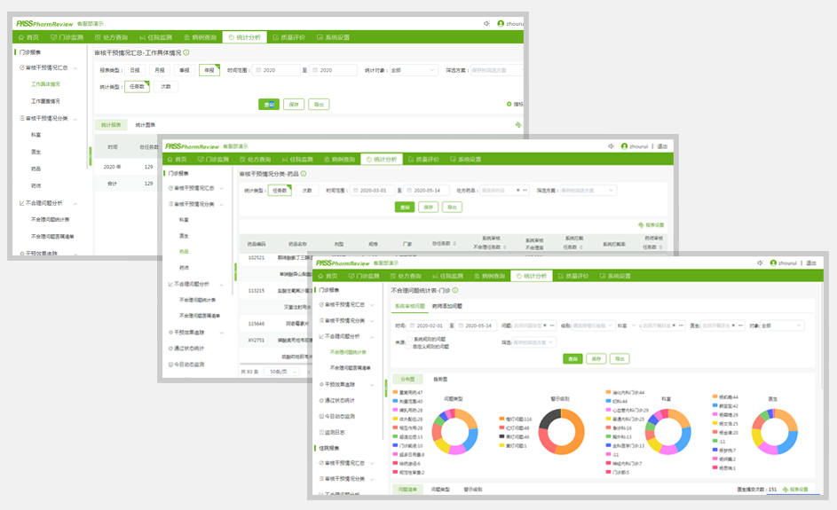
Task: Select 季报 report type in the back window
Action: (x=184, y=70)
